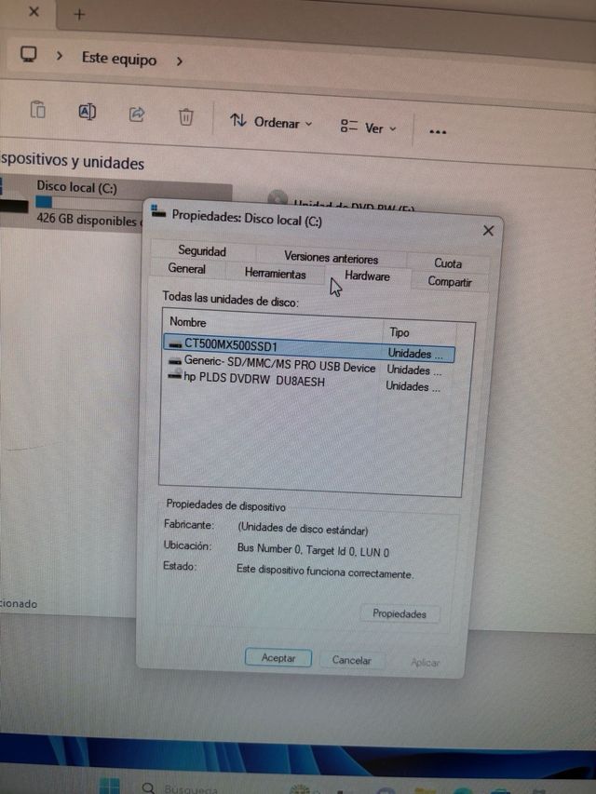
Task: Click the Propiedades button in dialog
Action: tap(400, 613)
